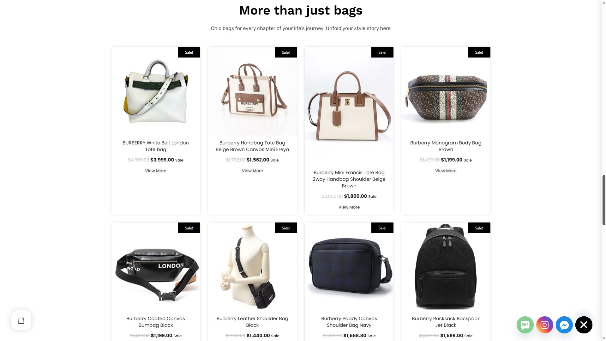Open the Instagram icon
The width and height of the screenshot is (606, 341).
(x=544, y=325)
